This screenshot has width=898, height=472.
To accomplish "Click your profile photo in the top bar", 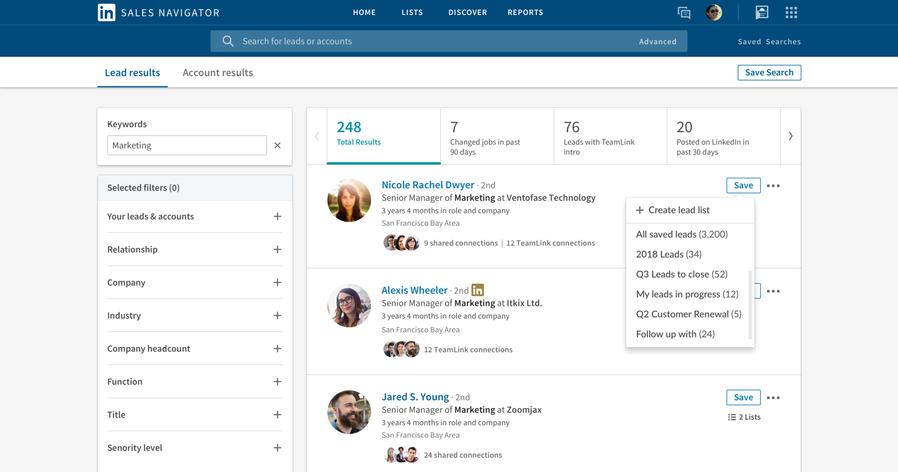I will tap(713, 13).
